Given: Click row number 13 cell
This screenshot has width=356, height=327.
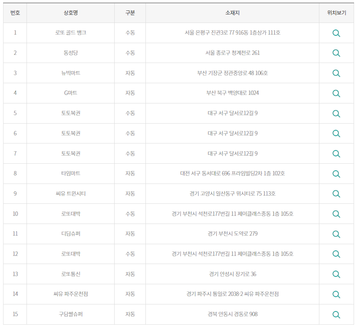Looking at the screenshot, I should click(15, 274).
